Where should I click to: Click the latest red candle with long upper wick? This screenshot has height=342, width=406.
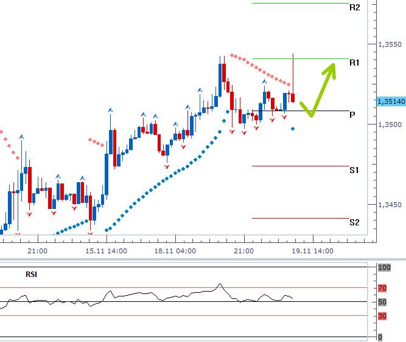pos(293,98)
